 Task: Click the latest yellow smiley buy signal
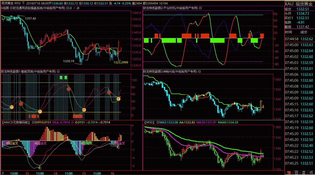coord(118,99)
